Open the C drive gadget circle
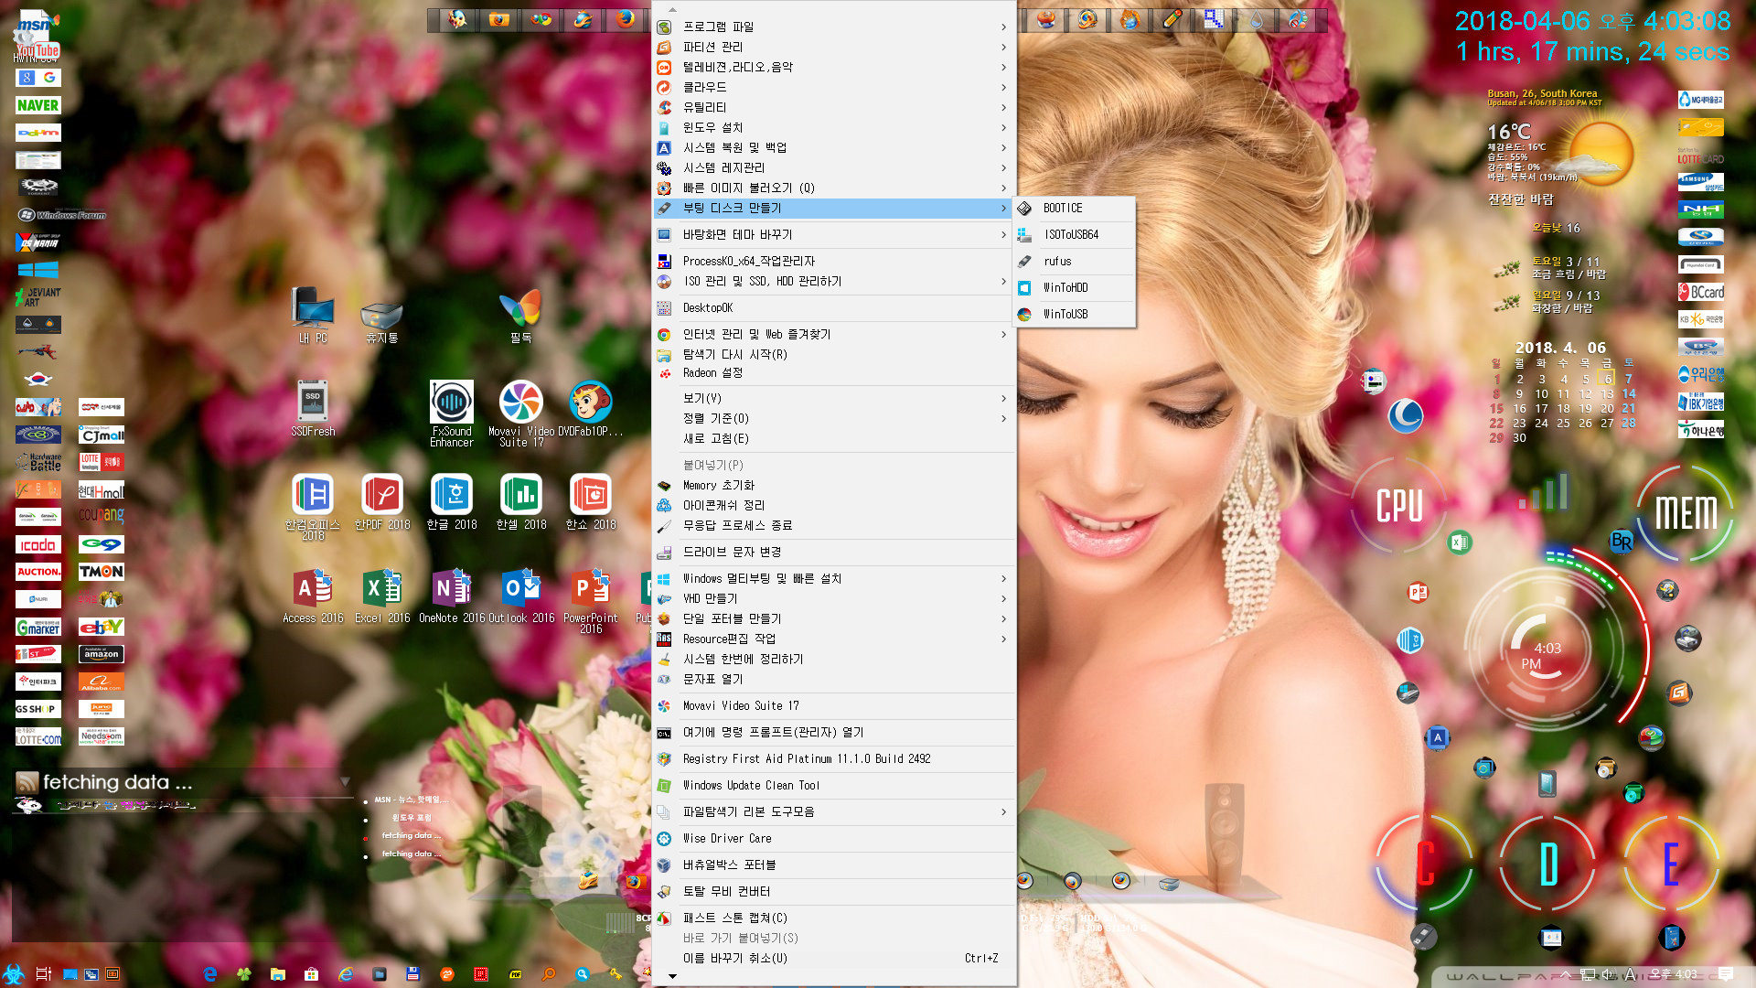 1425,864
